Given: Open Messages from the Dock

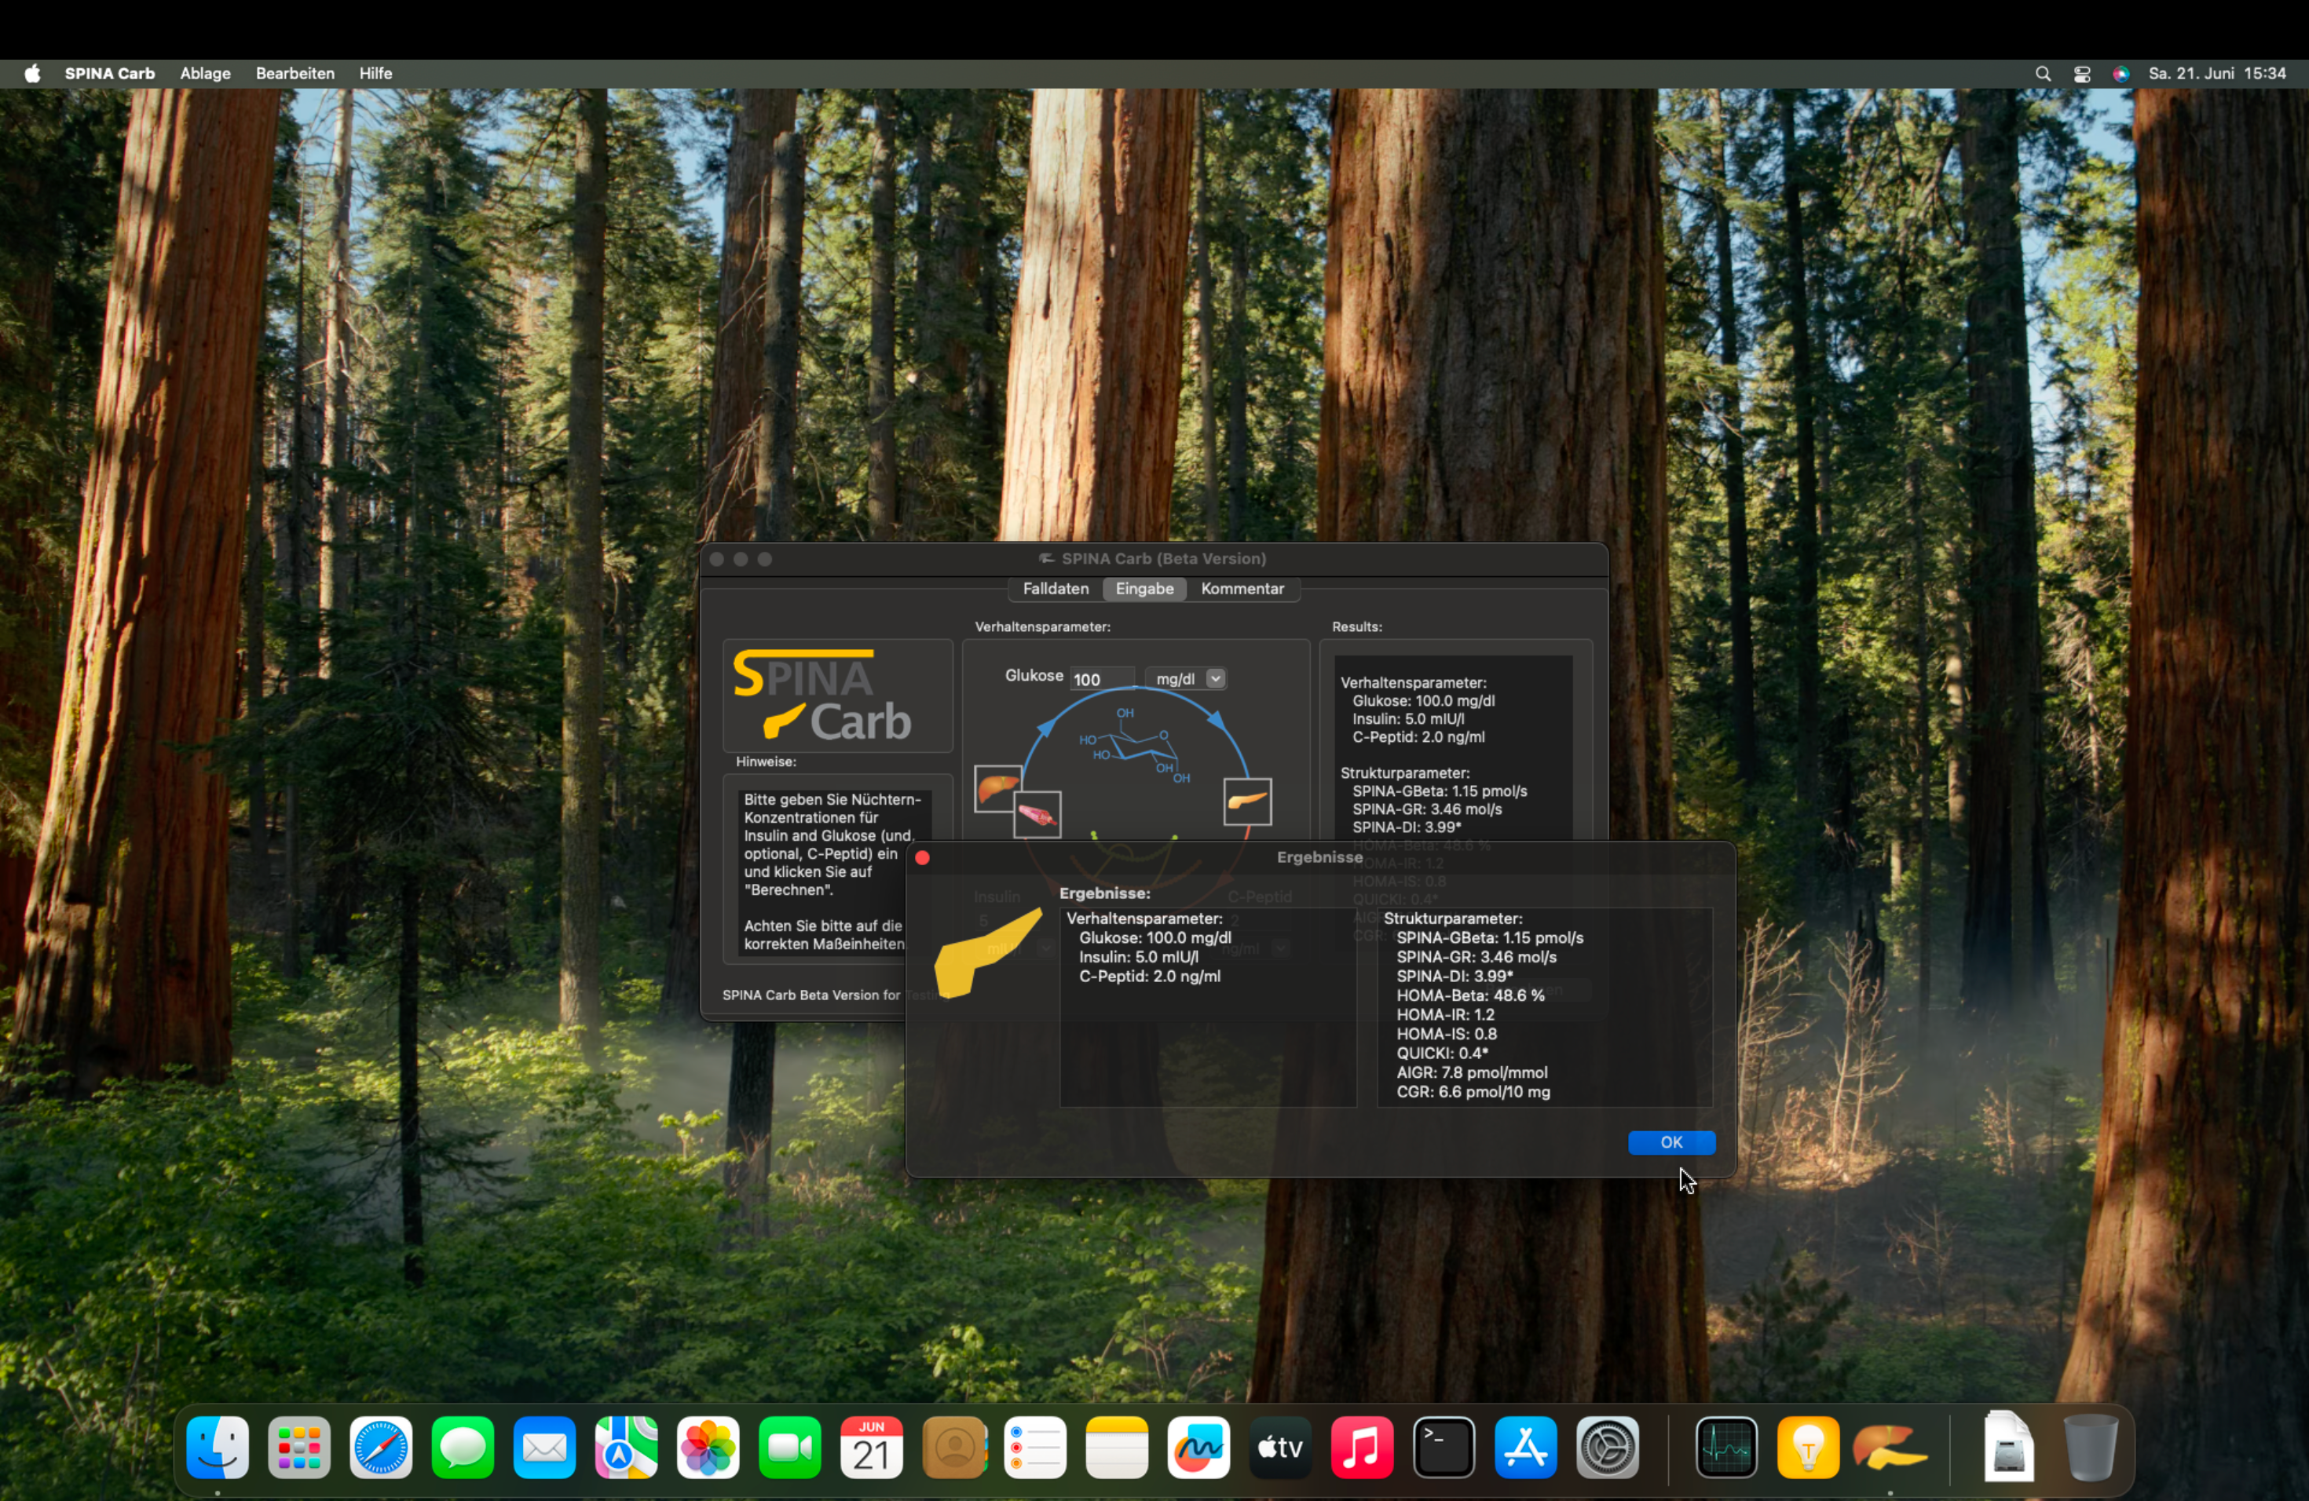Looking at the screenshot, I should point(463,1448).
